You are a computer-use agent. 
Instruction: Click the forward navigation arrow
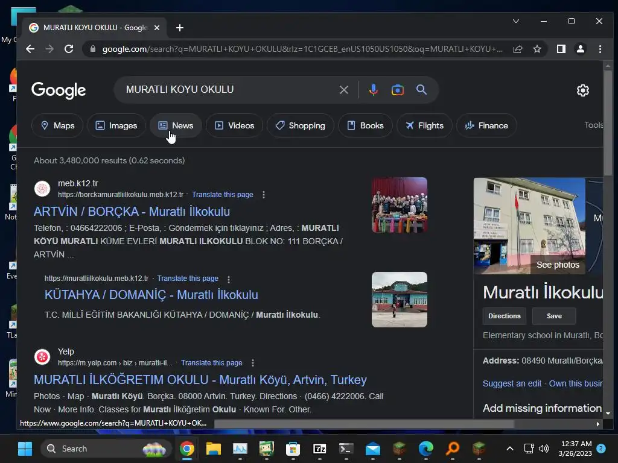point(49,49)
